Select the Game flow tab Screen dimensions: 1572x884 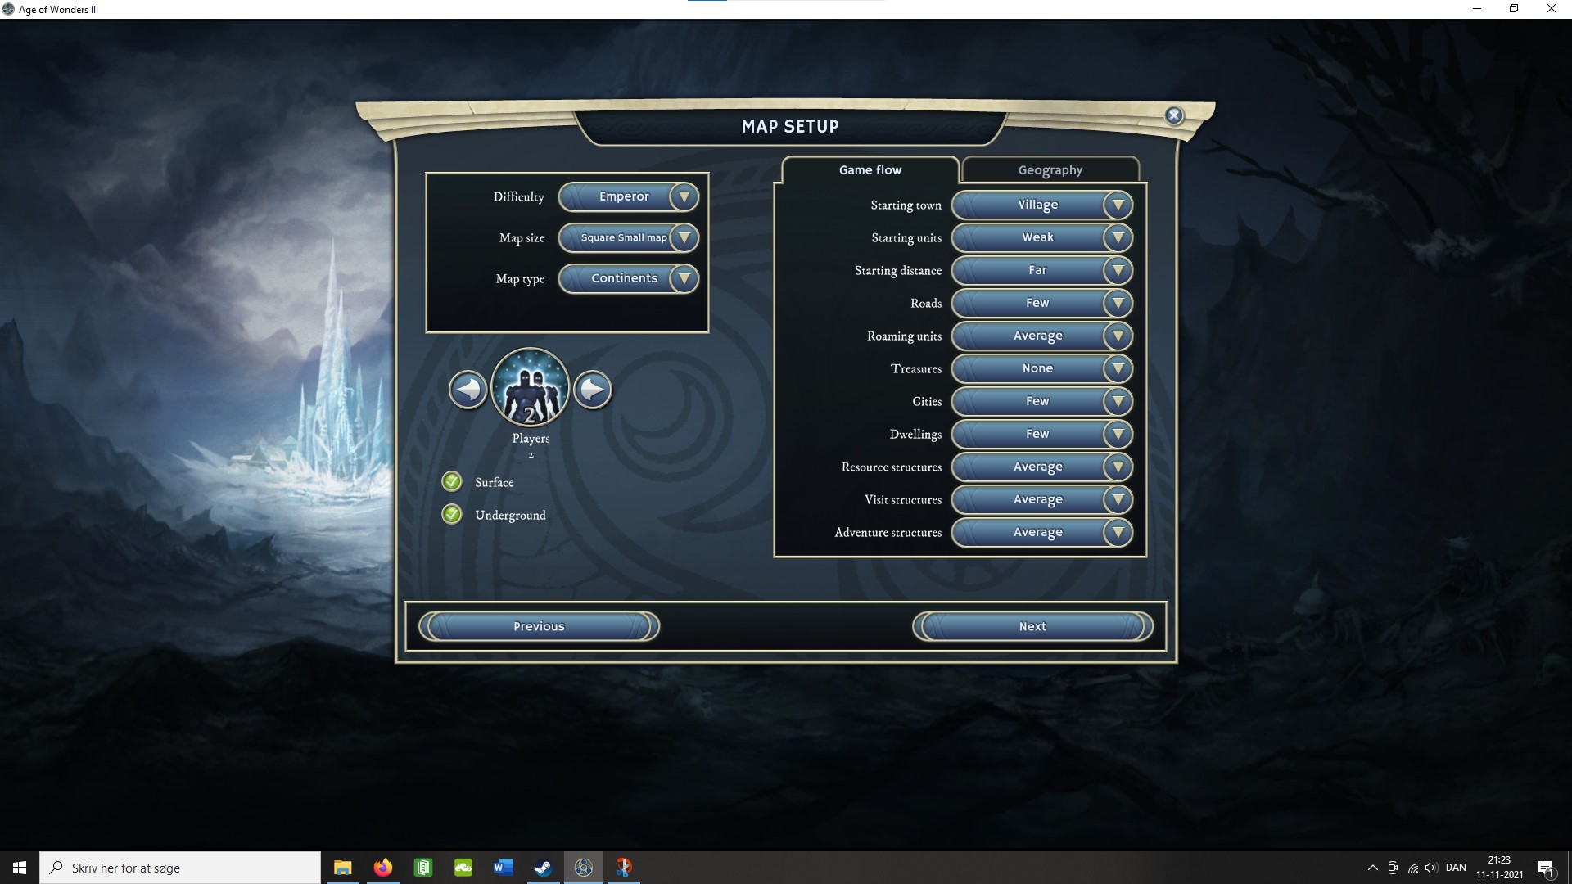coord(870,169)
